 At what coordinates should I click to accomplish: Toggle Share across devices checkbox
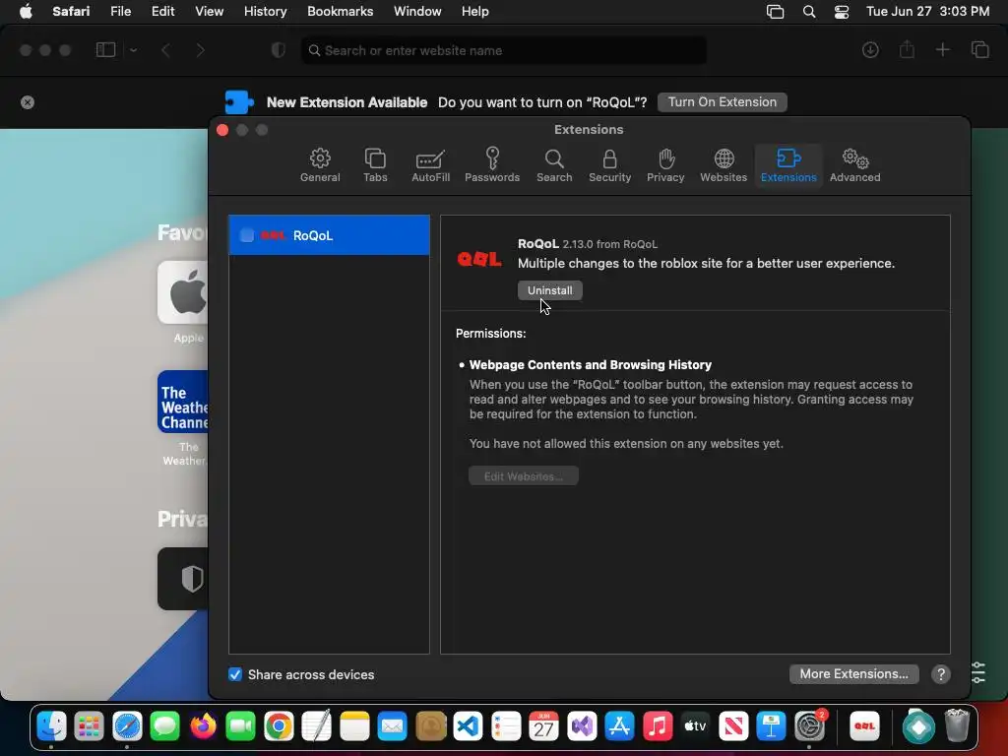(x=235, y=674)
